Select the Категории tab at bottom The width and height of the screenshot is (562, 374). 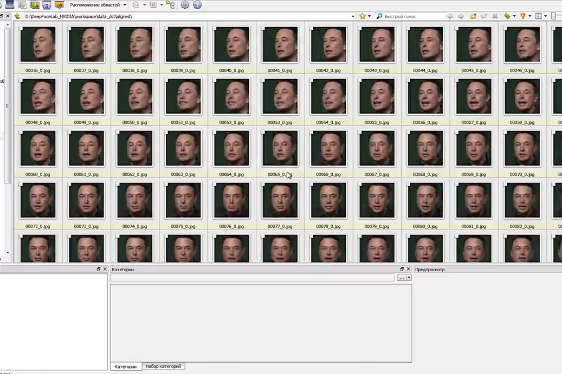125,366
